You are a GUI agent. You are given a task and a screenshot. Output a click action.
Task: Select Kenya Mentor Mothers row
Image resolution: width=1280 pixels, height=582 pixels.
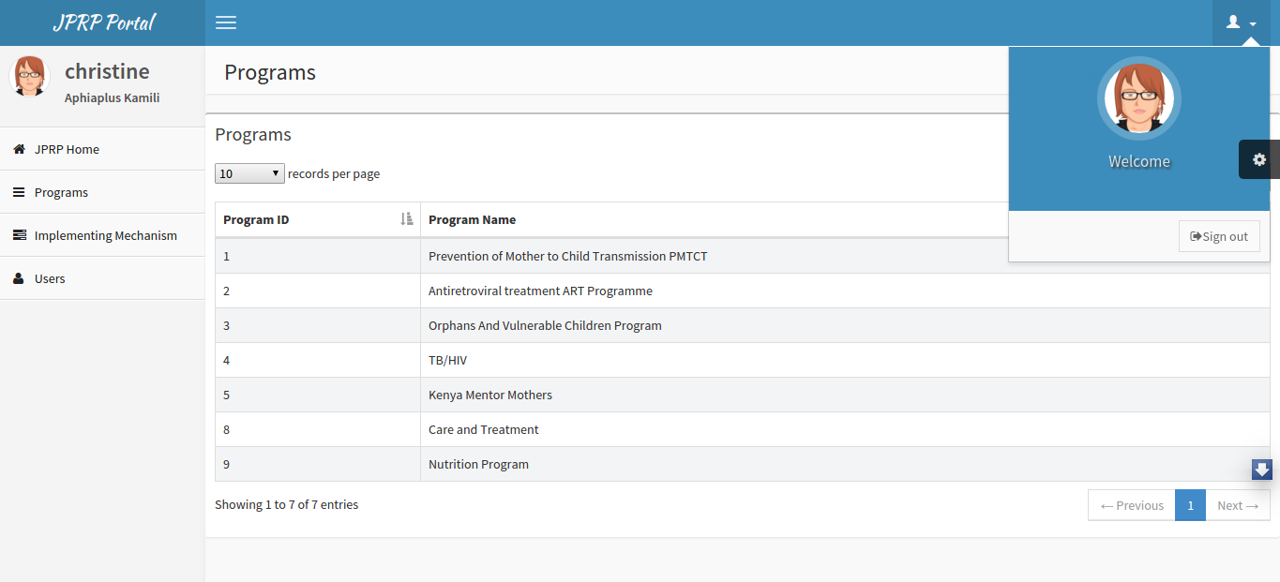coord(743,395)
